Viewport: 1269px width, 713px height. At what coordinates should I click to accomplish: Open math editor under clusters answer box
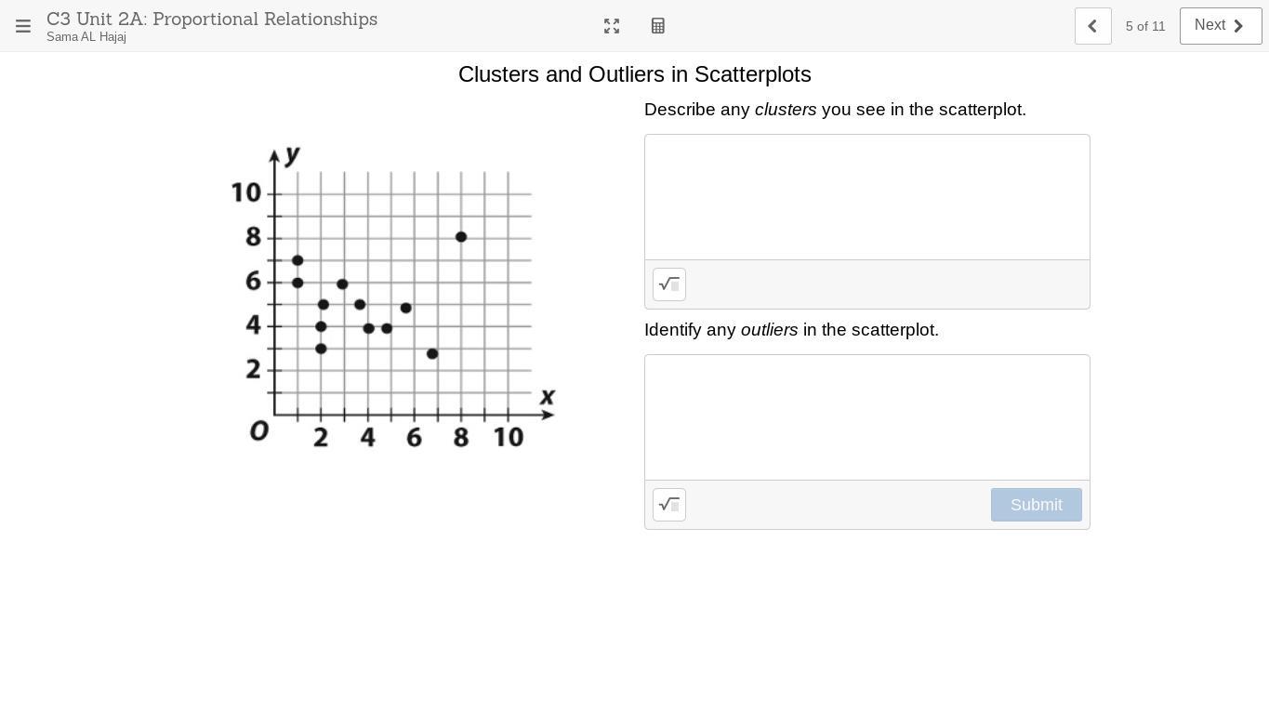coord(669,284)
